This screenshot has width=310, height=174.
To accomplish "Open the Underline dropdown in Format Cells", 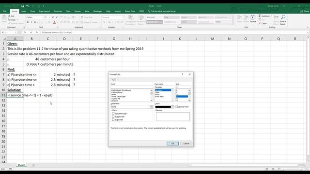I will (x=152, y=107).
